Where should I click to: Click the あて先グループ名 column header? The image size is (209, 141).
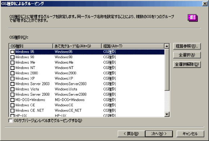77,46
